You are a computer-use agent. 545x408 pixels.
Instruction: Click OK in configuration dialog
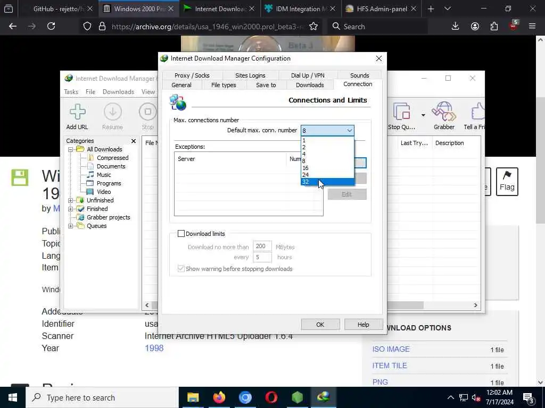coord(320,325)
